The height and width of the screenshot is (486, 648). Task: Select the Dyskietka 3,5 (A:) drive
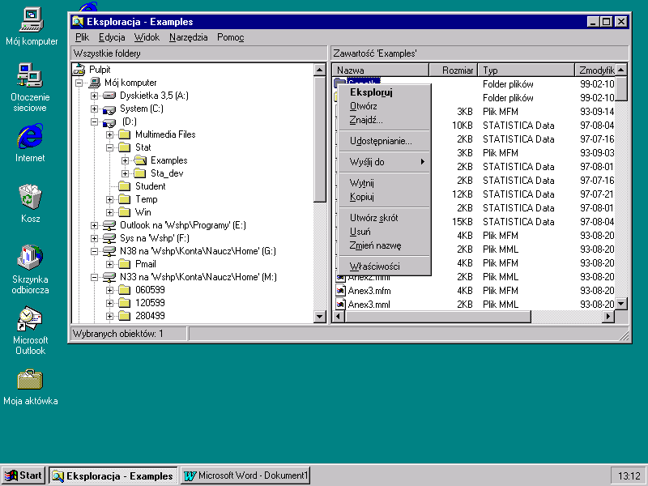point(153,96)
